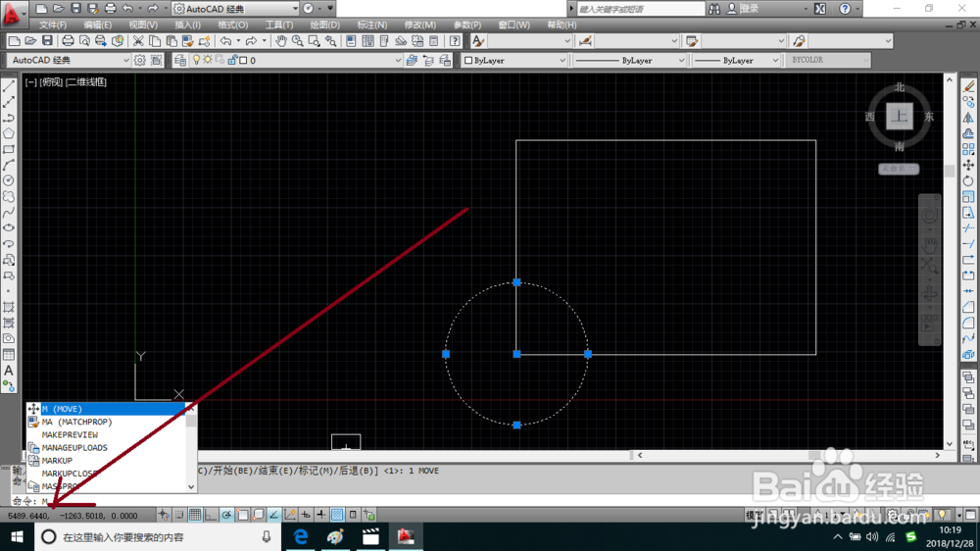Viewport: 980px width, 551px height.
Task: Toggle Polar Tracking in status bar
Action: [x=226, y=515]
